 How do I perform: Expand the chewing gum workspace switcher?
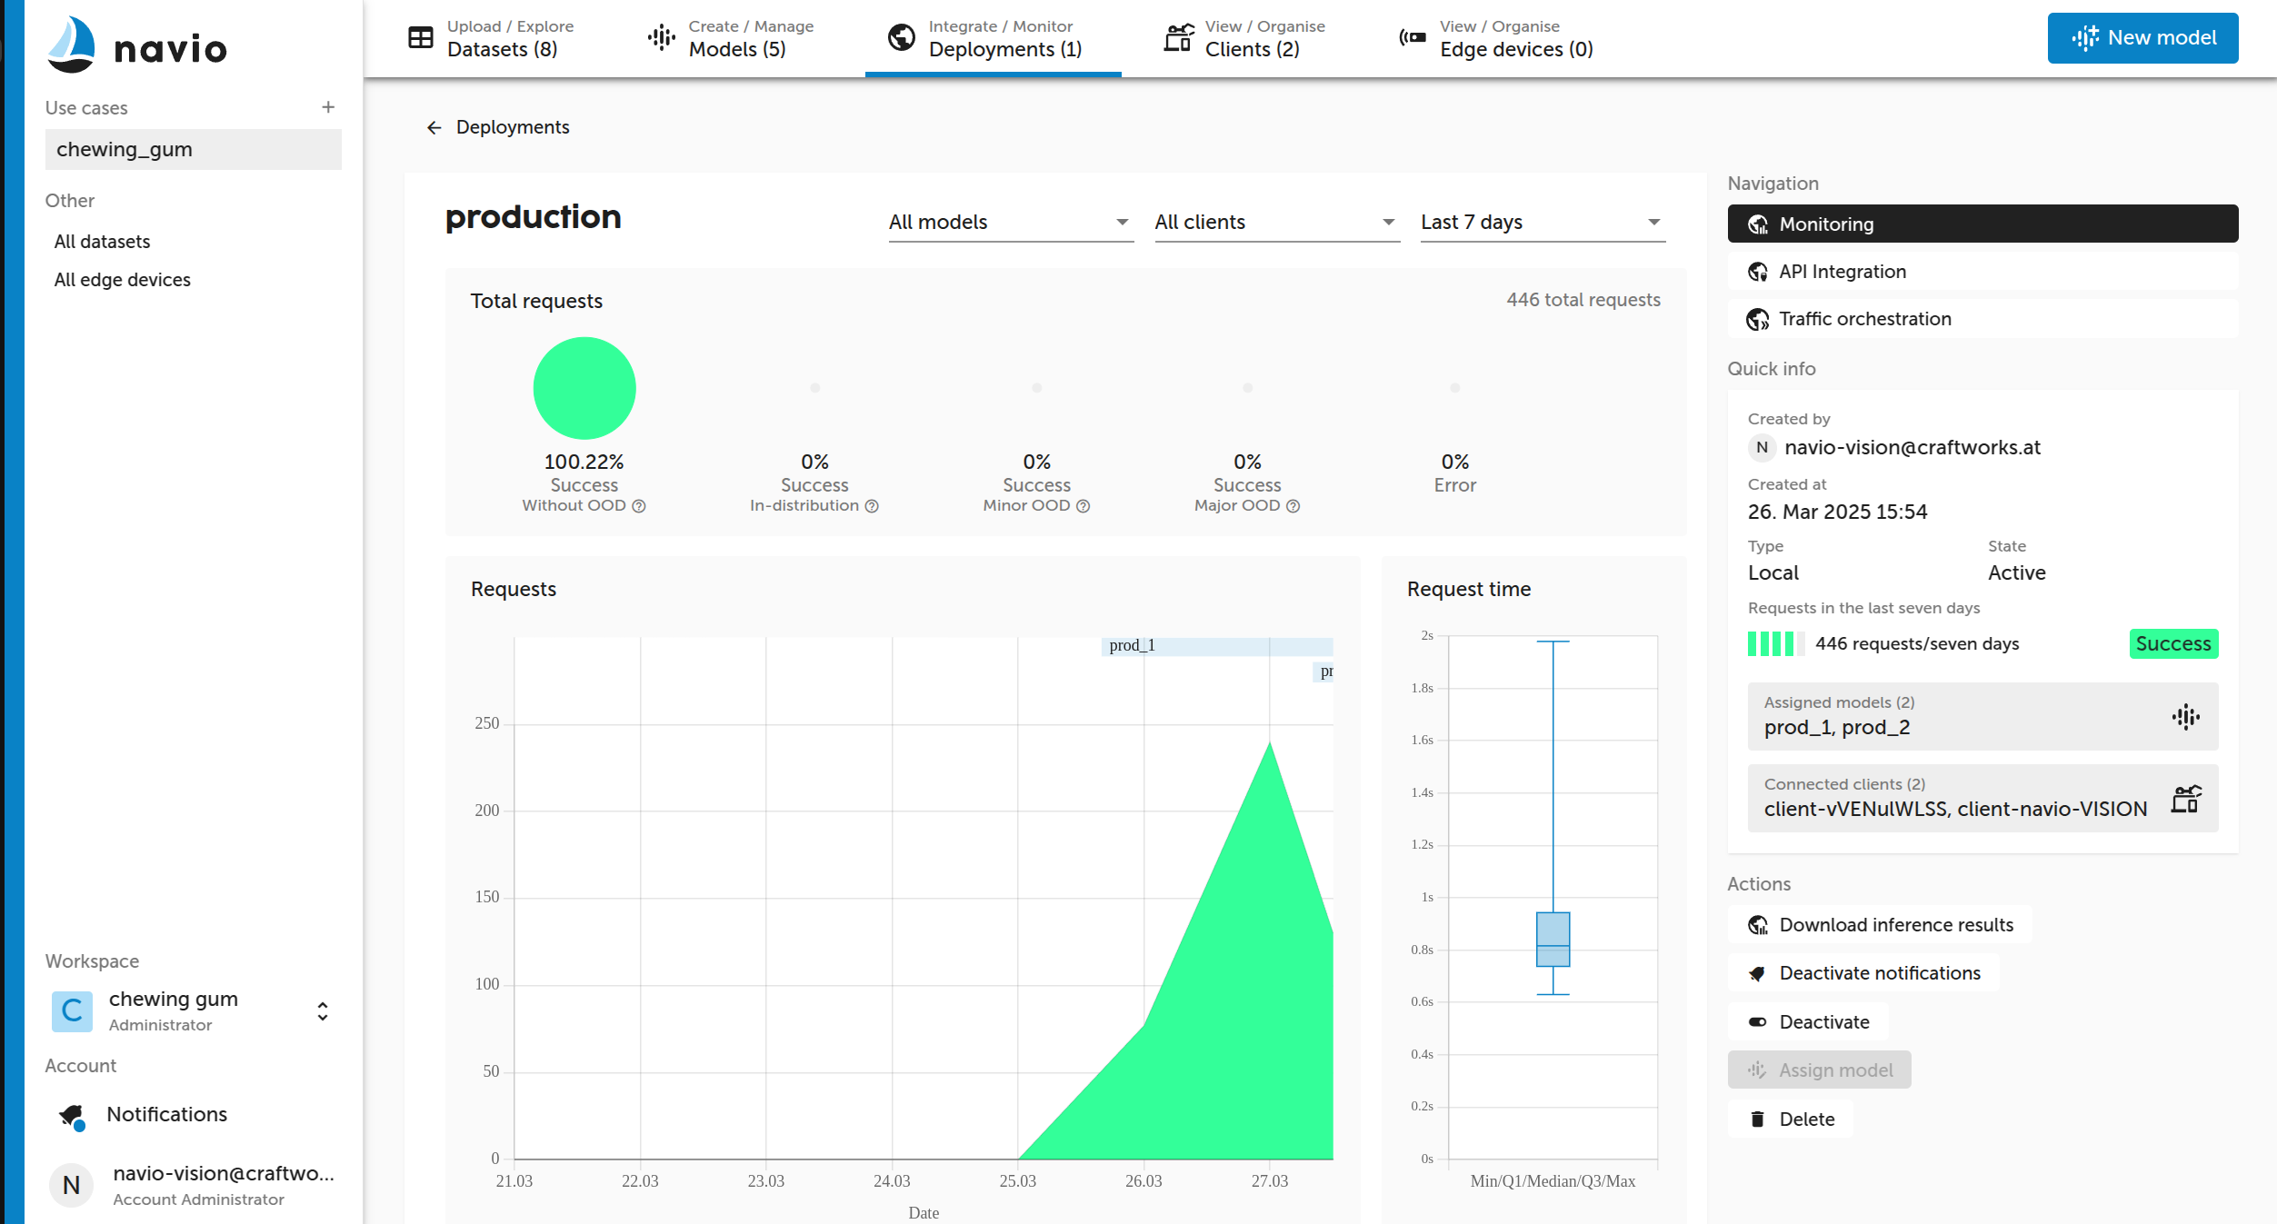[322, 1011]
